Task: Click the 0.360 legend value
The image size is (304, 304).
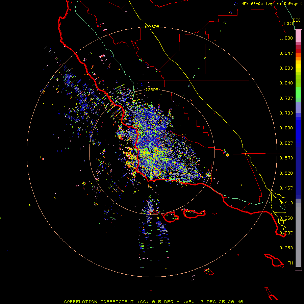Action: 286,218
